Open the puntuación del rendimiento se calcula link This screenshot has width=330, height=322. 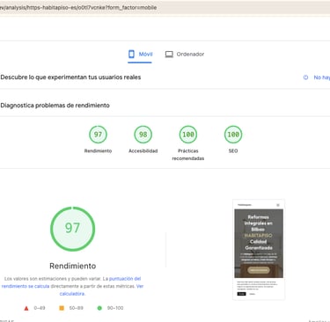coord(71,282)
